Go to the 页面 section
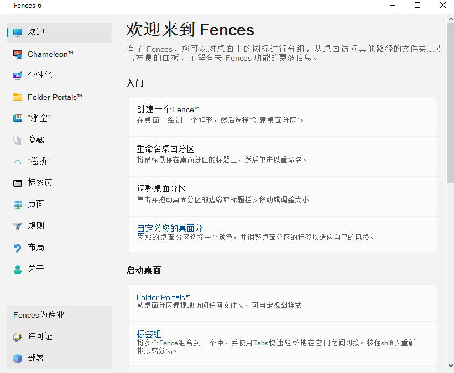 [59, 204]
